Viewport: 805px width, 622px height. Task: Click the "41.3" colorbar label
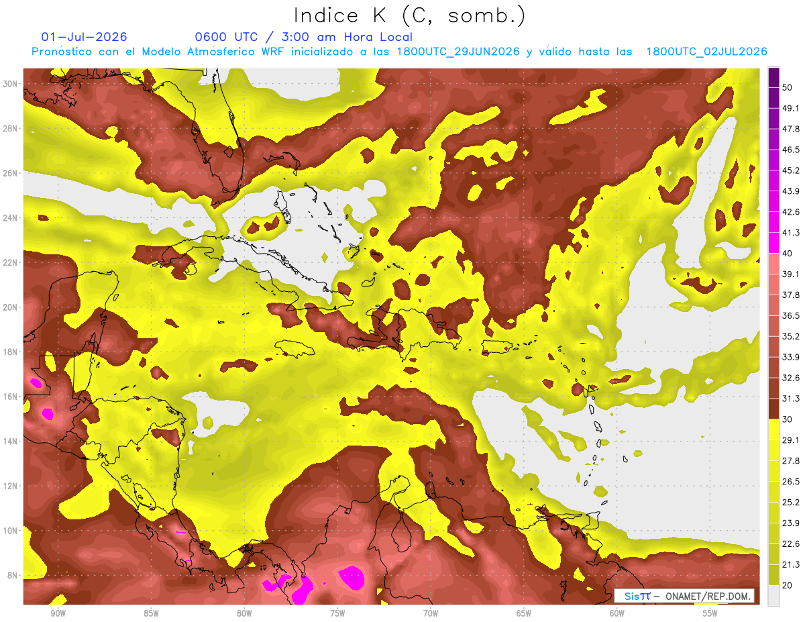(790, 233)
